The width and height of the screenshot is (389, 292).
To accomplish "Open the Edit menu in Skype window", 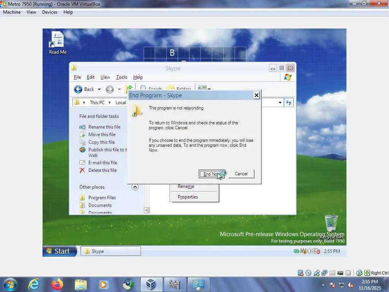I will coord(90,77).
